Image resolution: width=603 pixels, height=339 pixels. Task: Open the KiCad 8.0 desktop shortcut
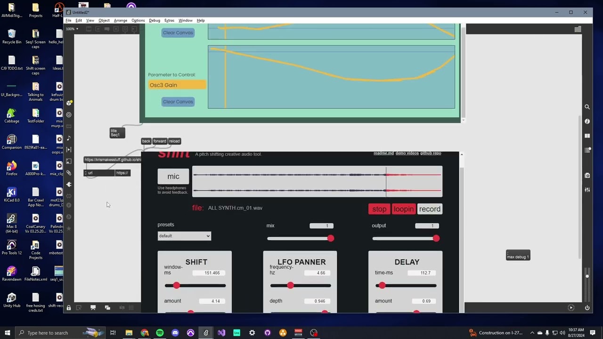click(x=12, y=194)
